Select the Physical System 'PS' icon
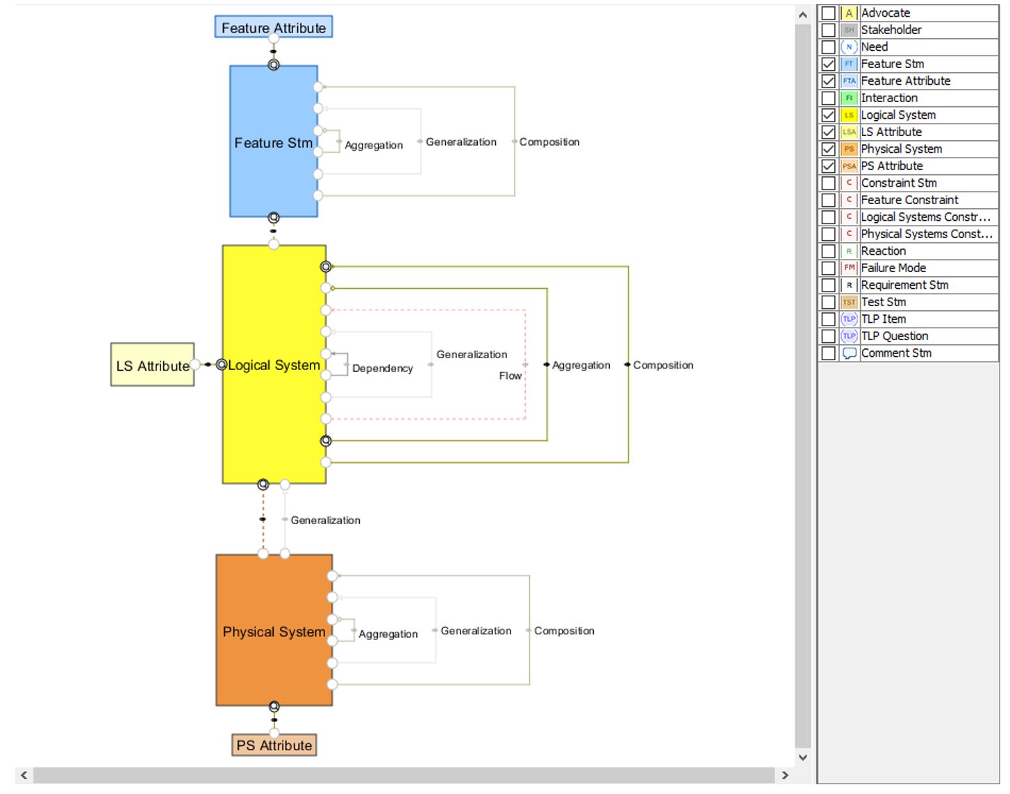Viewport: 1010px width, 794px height. pos(848,149)
